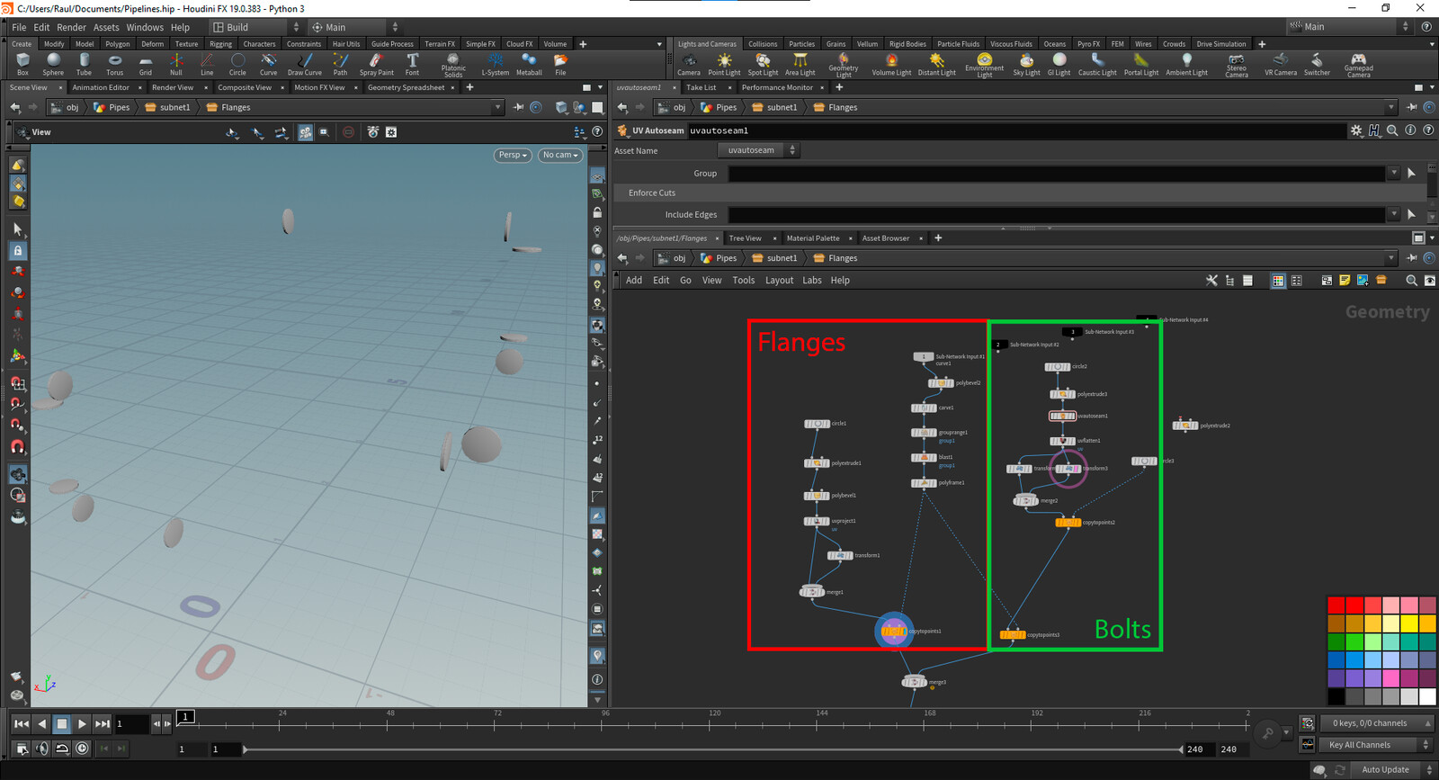Open the Windows menu
Screen dimensions: 1439x780
tap(145, 27)
